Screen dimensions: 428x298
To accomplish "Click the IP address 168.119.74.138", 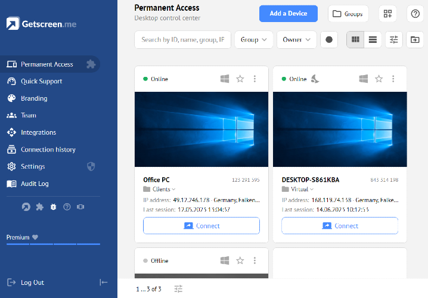I will point(331,200).
